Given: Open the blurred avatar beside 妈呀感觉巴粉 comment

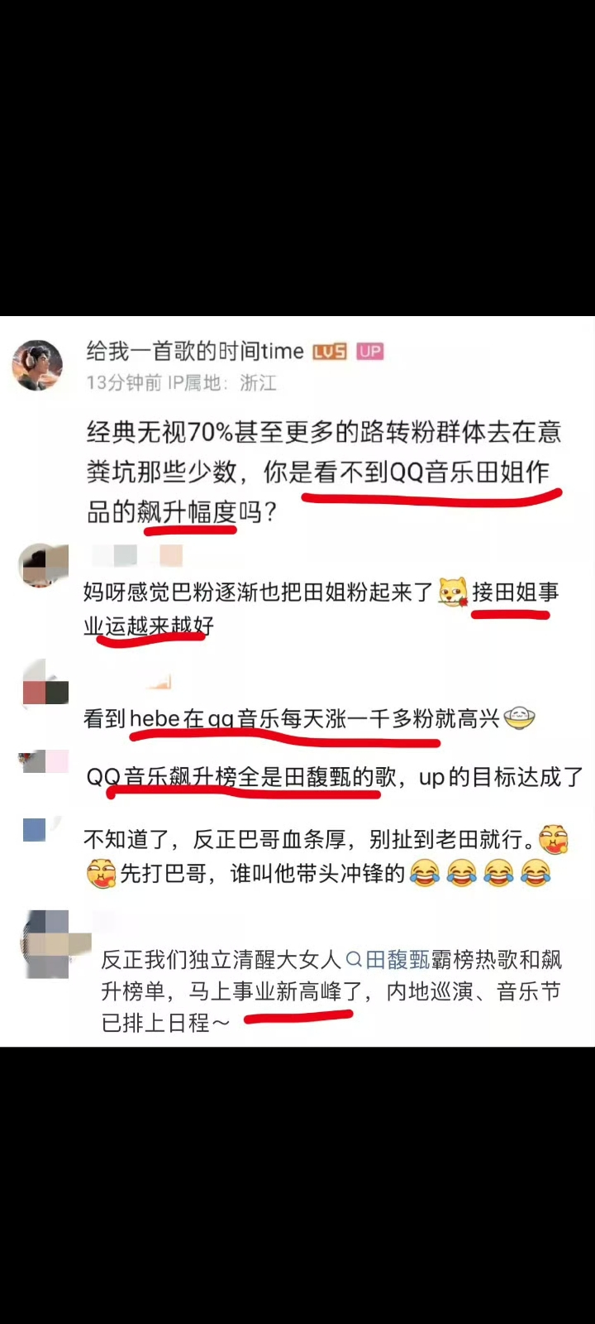Looking at the screenshot, I should point(44,566).
